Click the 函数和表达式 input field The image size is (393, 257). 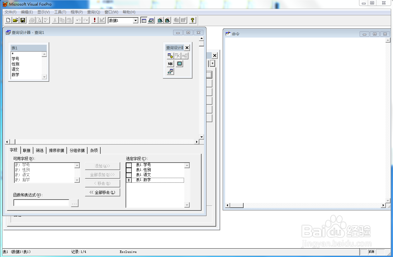(x=41, y=203)
